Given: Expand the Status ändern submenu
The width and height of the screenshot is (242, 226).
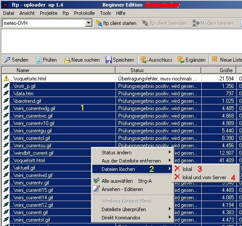Looking at the screenshot, I should [170, 152].
